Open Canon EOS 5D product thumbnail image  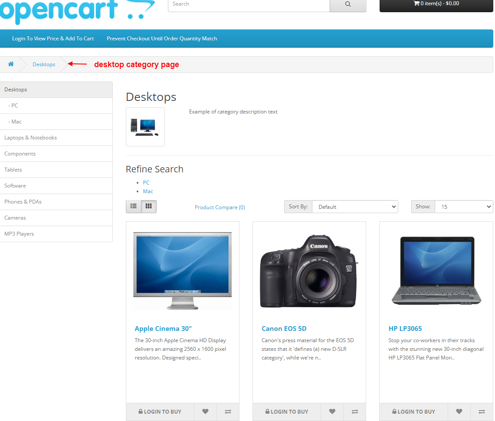pyautogui.click(x=309, y=271)
